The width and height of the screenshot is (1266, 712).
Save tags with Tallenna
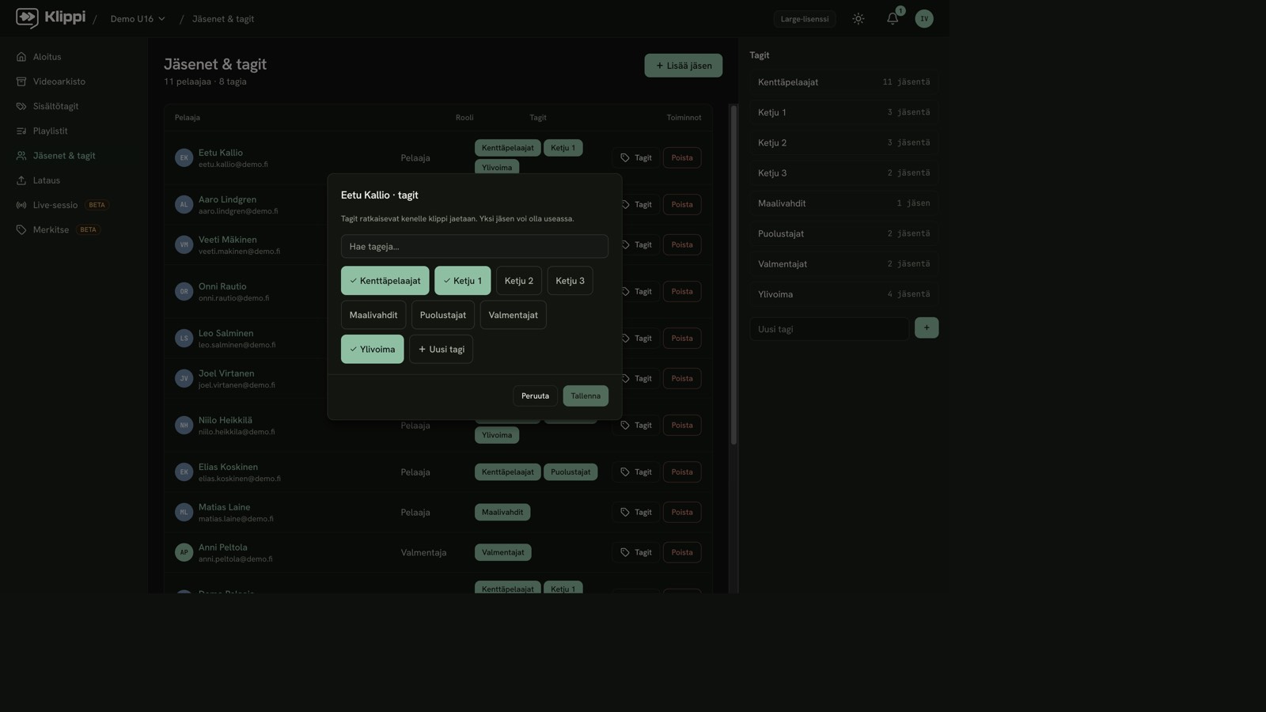pyautogui.click(x=586, y=396)
